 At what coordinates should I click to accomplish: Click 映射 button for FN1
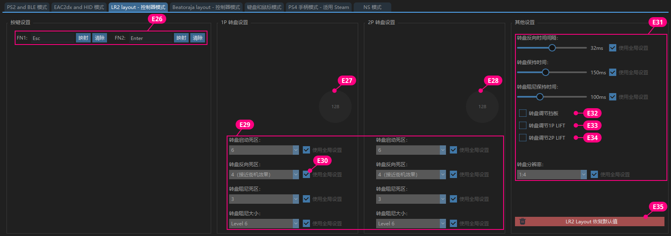click(83, 38)
